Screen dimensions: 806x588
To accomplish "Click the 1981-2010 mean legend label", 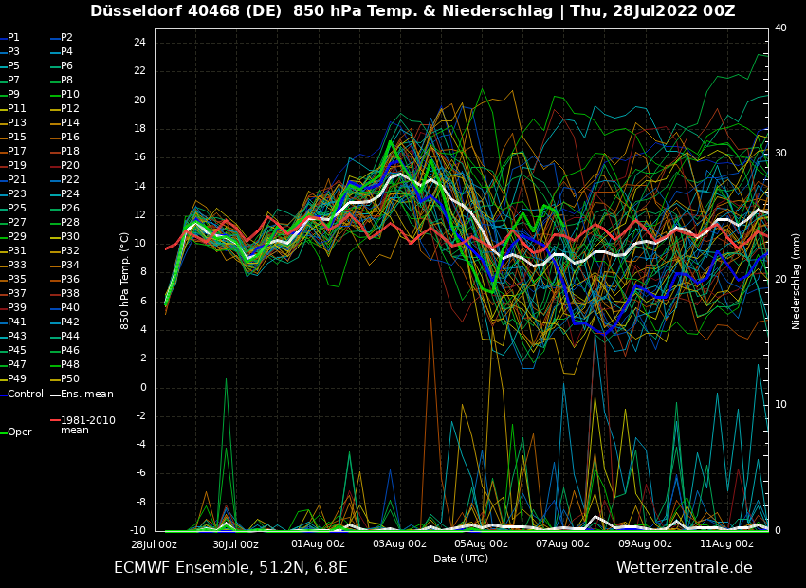I will [87, 425].
